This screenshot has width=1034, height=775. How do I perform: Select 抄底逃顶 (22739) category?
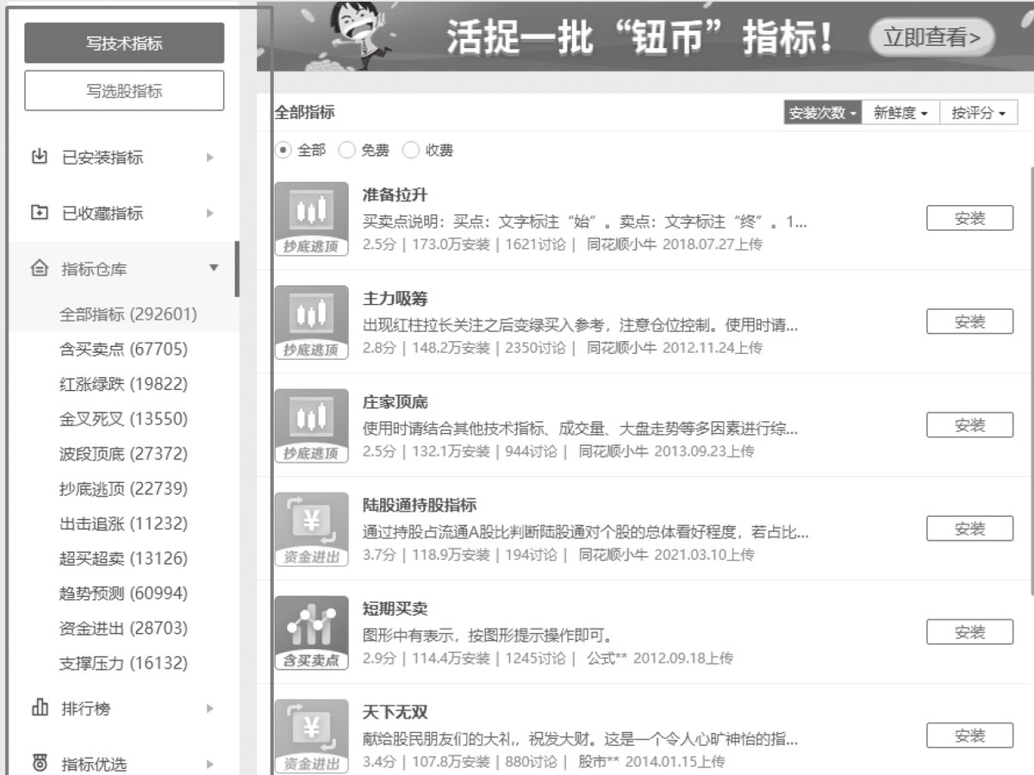123,489
